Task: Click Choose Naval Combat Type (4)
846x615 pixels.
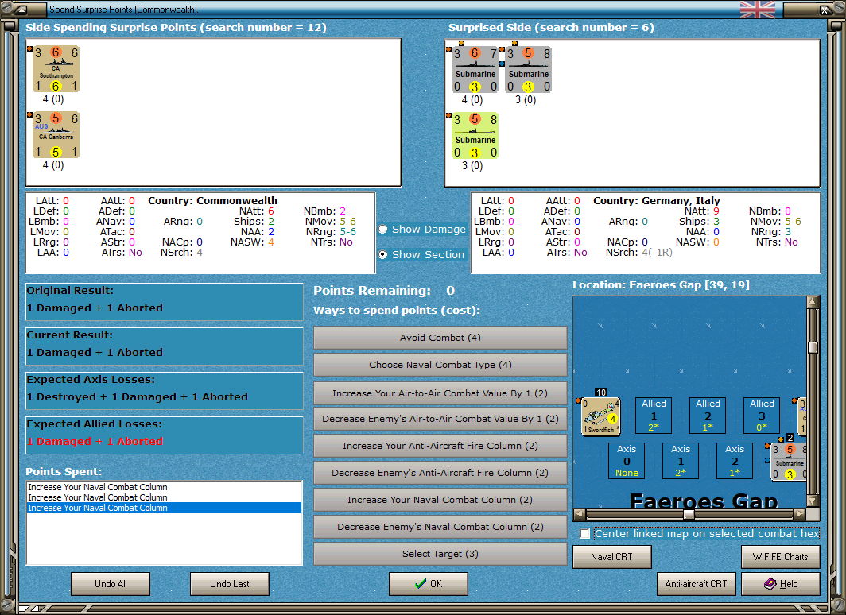Action: tap(440, 365)
